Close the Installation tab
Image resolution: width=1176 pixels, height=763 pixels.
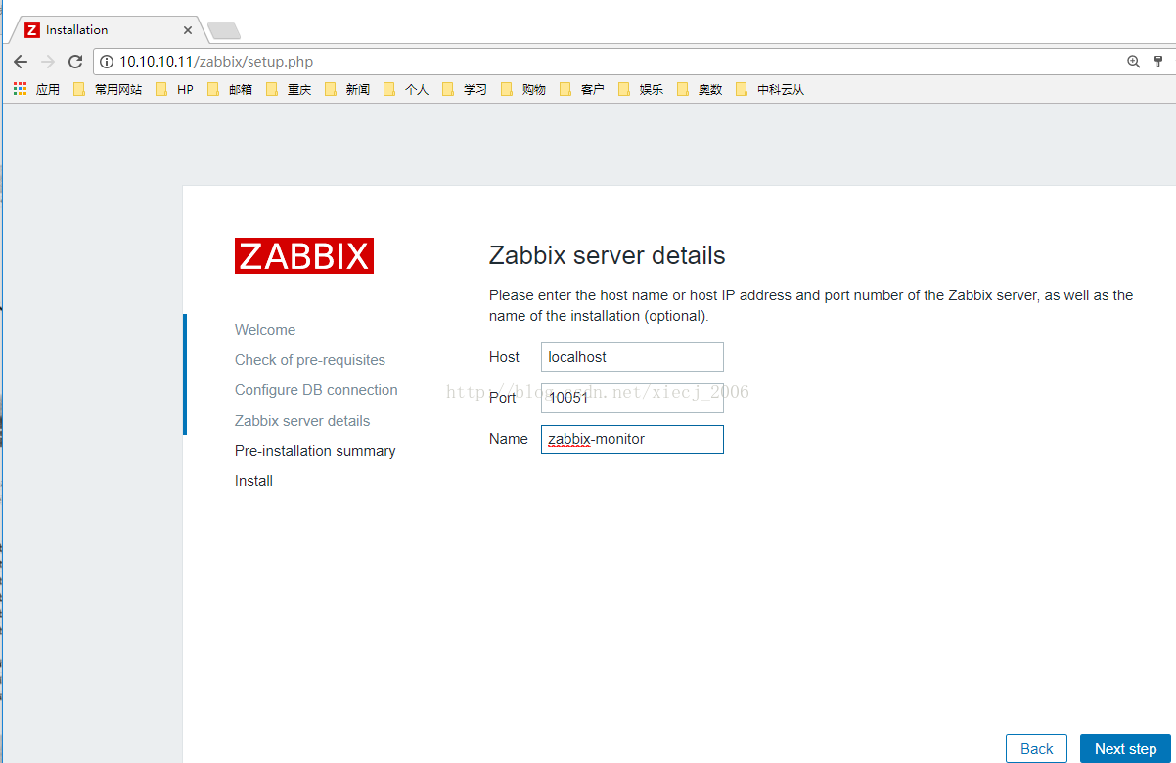pyautogui.click(x=188, y=30)
